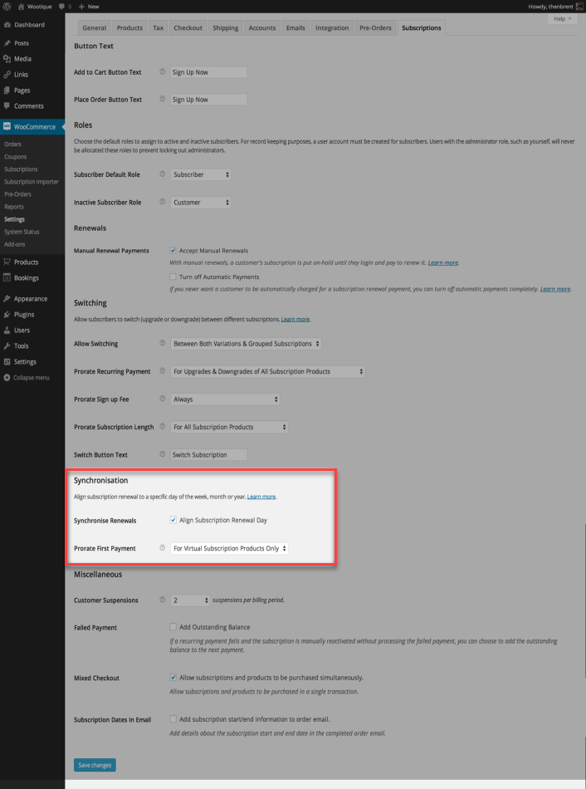Click the Dashboard icon in sidebar

[7, 25]
